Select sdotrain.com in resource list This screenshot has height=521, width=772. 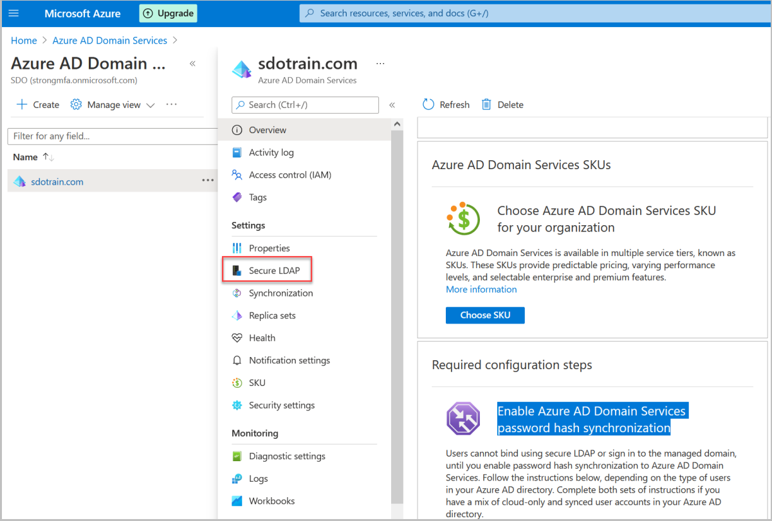pyautogui.click(x=57, y=181)
